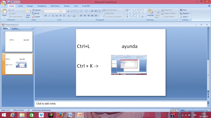Click the Clear All Formatting icon
Screen dimensions: 211x118
pos(76,11)
